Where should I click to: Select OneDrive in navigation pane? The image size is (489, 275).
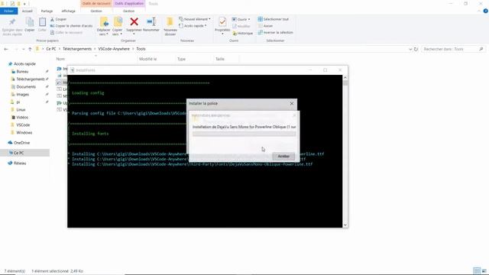21,143
